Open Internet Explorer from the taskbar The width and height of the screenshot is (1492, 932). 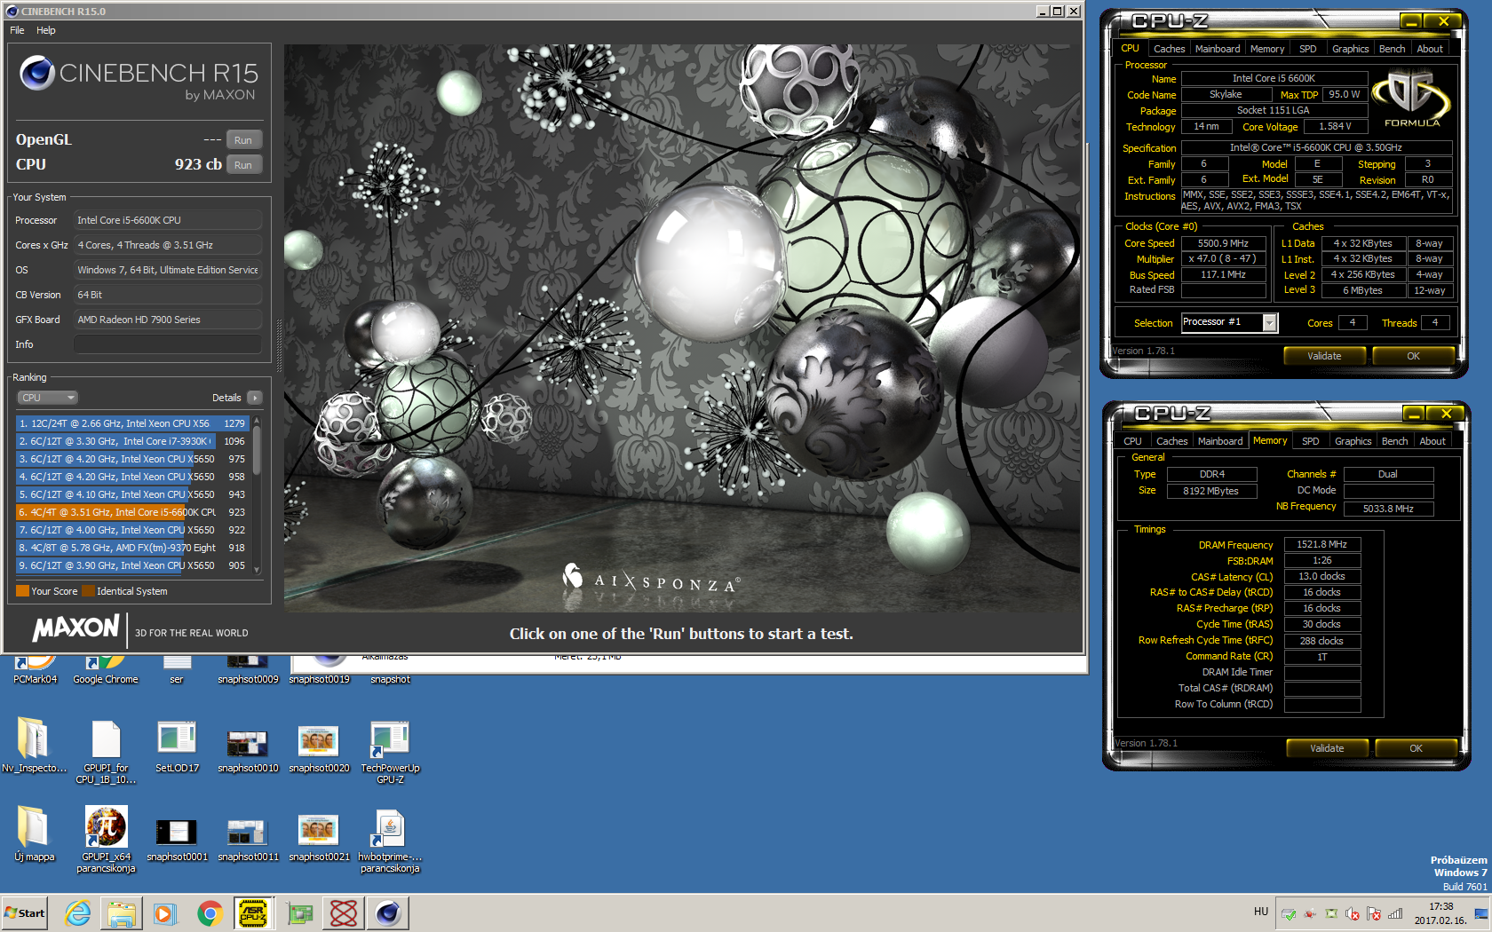click(78, 913)
